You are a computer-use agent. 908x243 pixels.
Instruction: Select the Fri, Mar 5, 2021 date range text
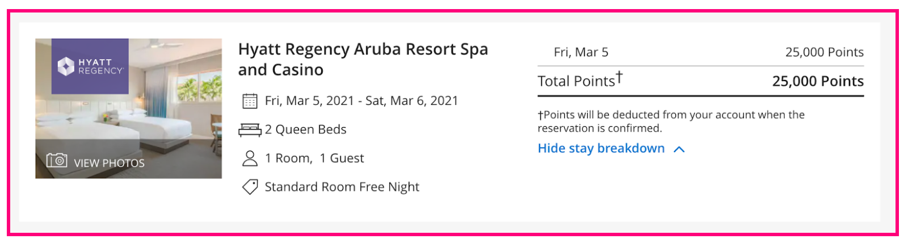coord(361,101)
